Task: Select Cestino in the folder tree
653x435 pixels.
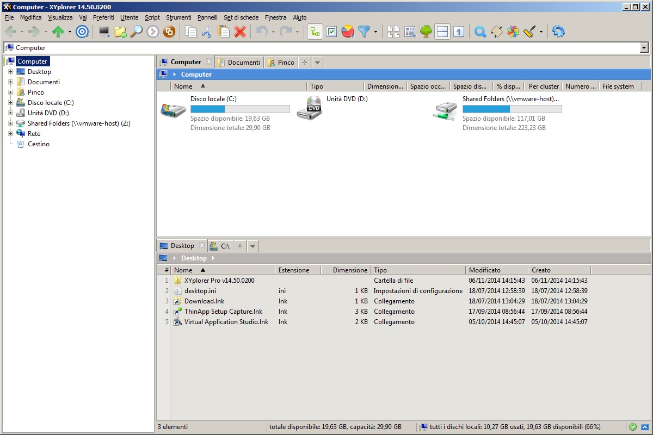Action: 38,144
